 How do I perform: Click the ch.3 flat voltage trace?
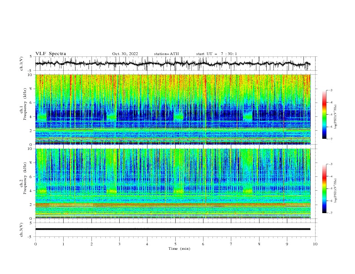(x=173, y=229)
